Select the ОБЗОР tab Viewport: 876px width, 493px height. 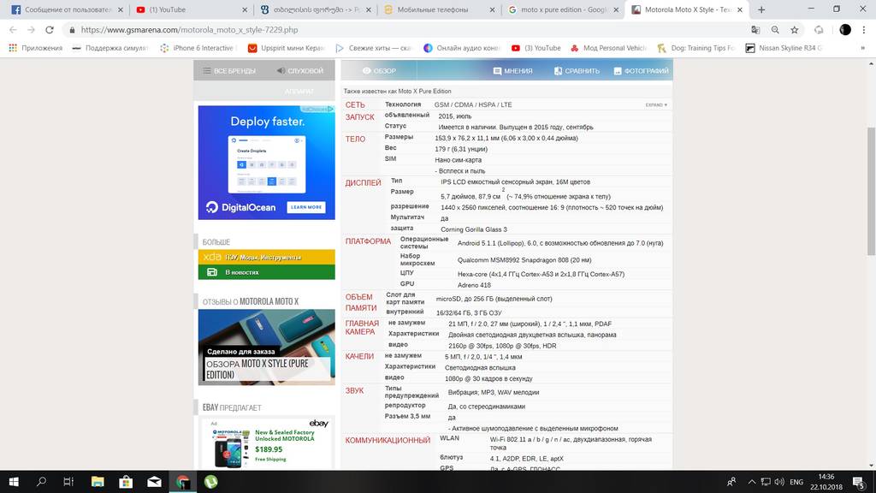[x=379, y=71]
